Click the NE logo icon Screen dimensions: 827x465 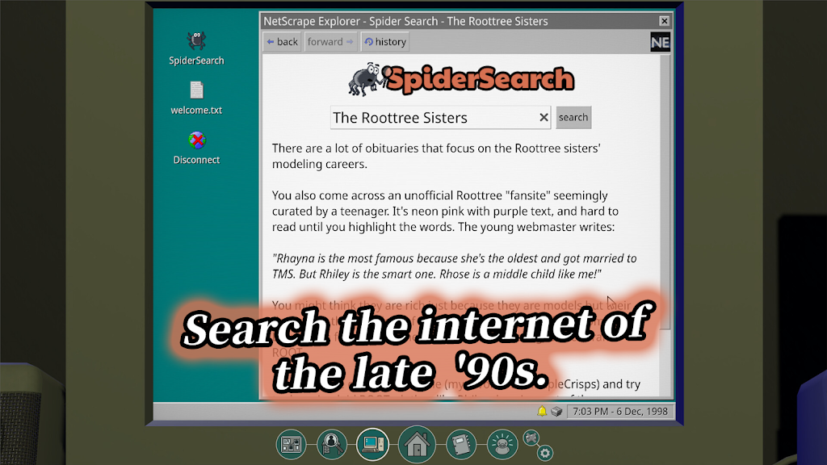(x=660, y=42)
